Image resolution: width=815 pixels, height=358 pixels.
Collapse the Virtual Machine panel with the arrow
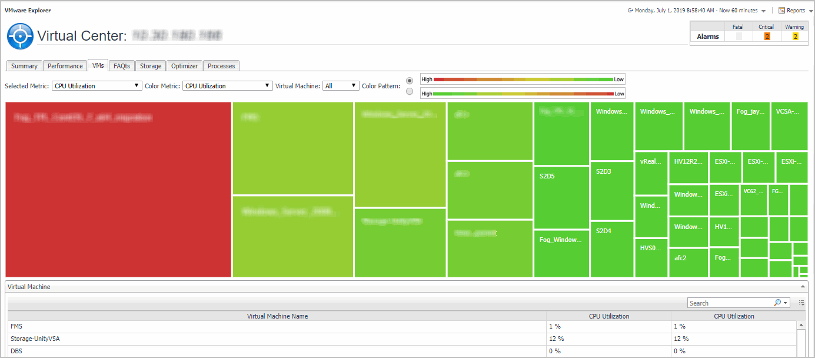click(803, 286)
